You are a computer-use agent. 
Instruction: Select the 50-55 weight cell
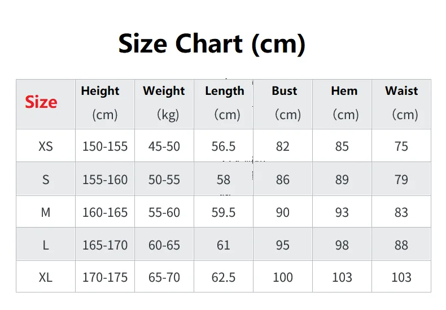tap(164, 179)
